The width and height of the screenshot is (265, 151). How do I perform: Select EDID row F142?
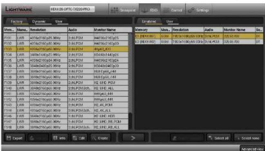tap(66, 99)
